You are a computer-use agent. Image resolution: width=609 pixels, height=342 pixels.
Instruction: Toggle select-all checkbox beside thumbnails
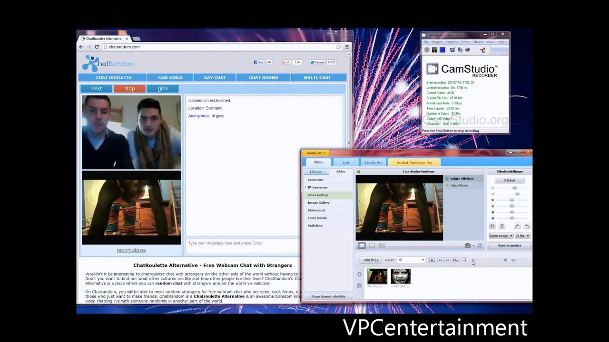point(359,285)
